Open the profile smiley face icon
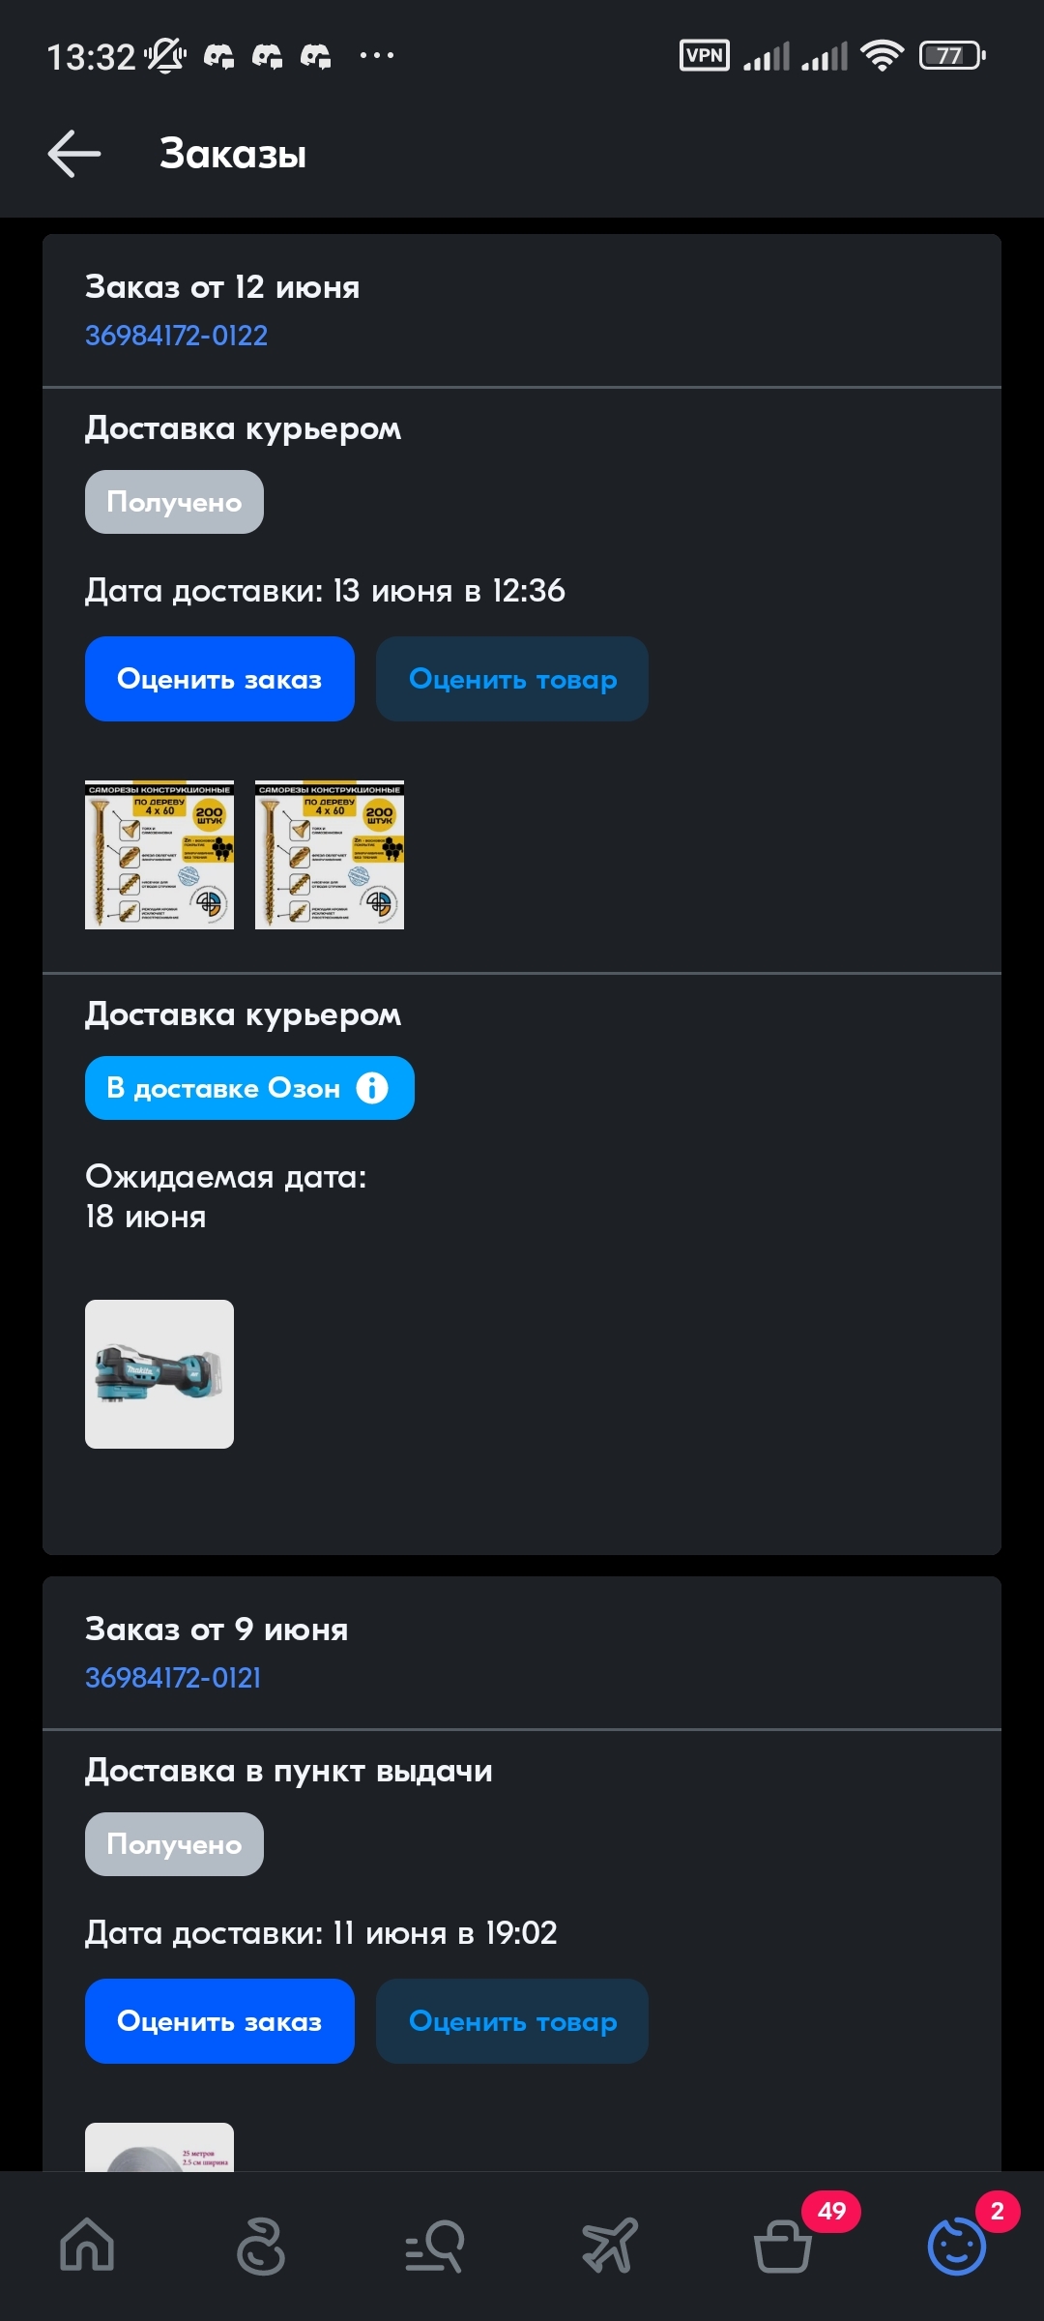The image size is (1044, 2321). coord(957,2245)
